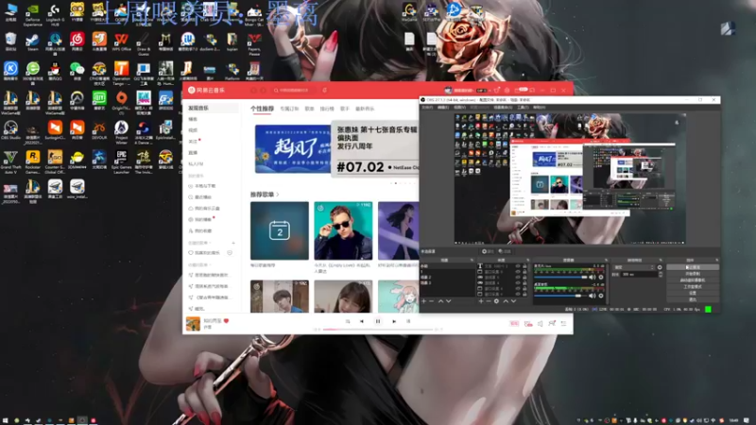Image resolution: width=756 pixels, height=425 pixels.
Task: Open source properties gear in OBS Sources panel
Action: click(x=497, y=301)
